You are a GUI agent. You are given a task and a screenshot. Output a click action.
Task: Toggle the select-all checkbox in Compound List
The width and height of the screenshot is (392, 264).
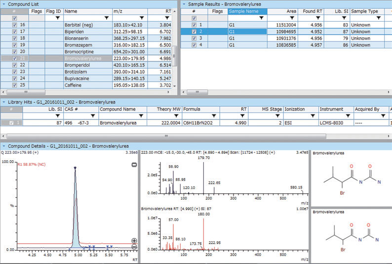[14, 18]
